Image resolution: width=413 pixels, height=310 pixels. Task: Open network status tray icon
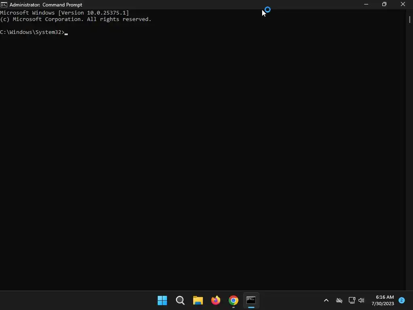(352, 300)
